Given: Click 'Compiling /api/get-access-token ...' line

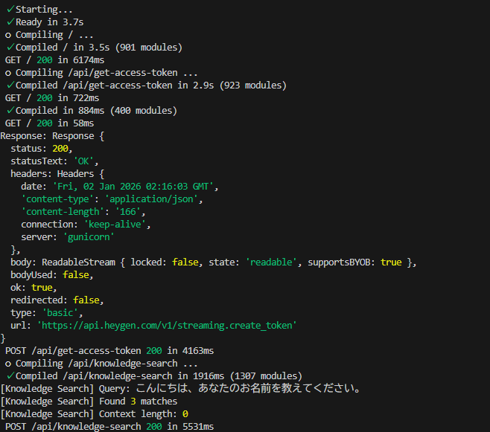Looking at the screenshot, I should 101,73.
